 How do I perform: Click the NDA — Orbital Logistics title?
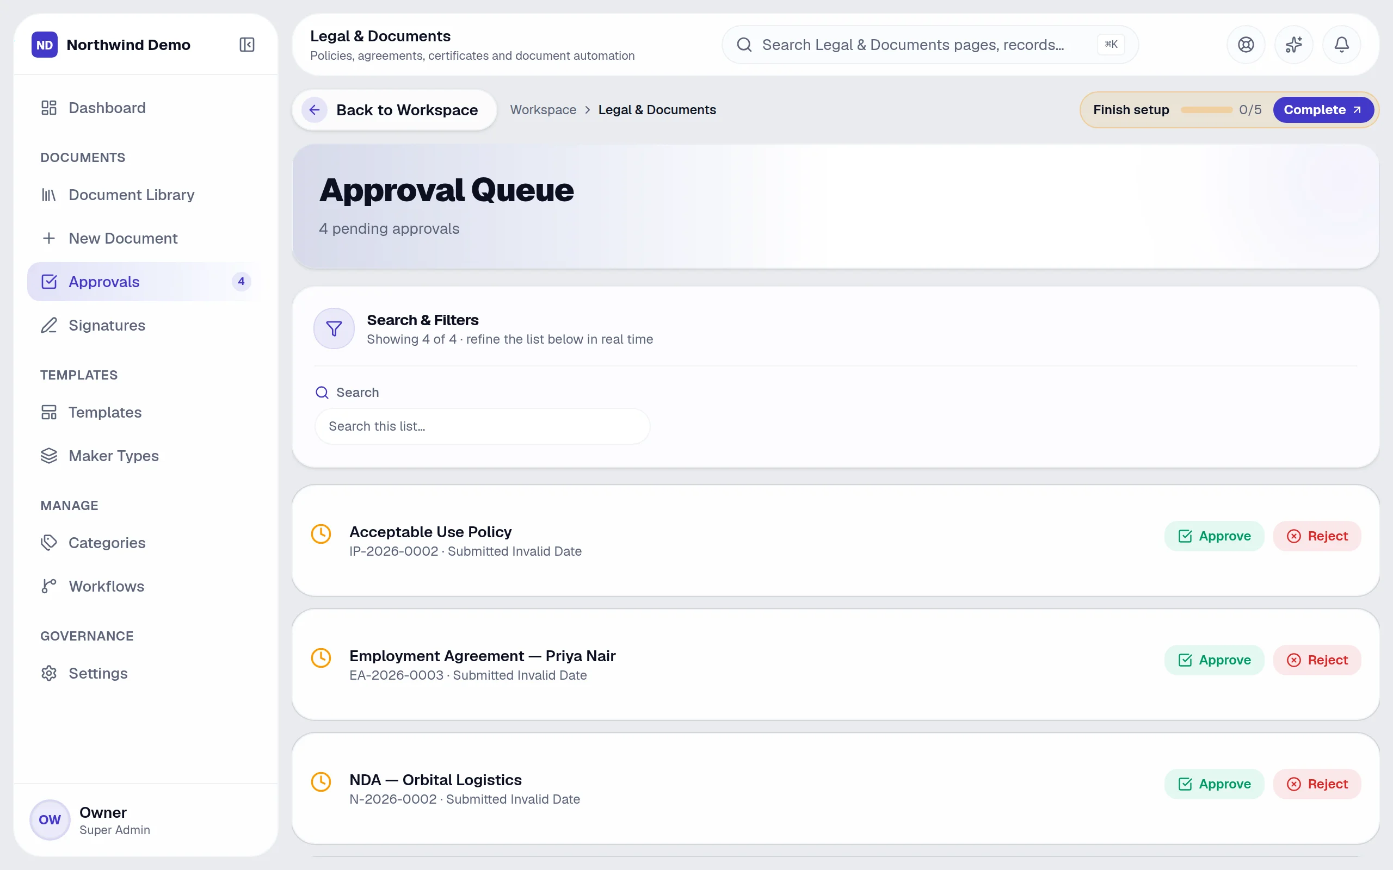(x=435, y=780)
